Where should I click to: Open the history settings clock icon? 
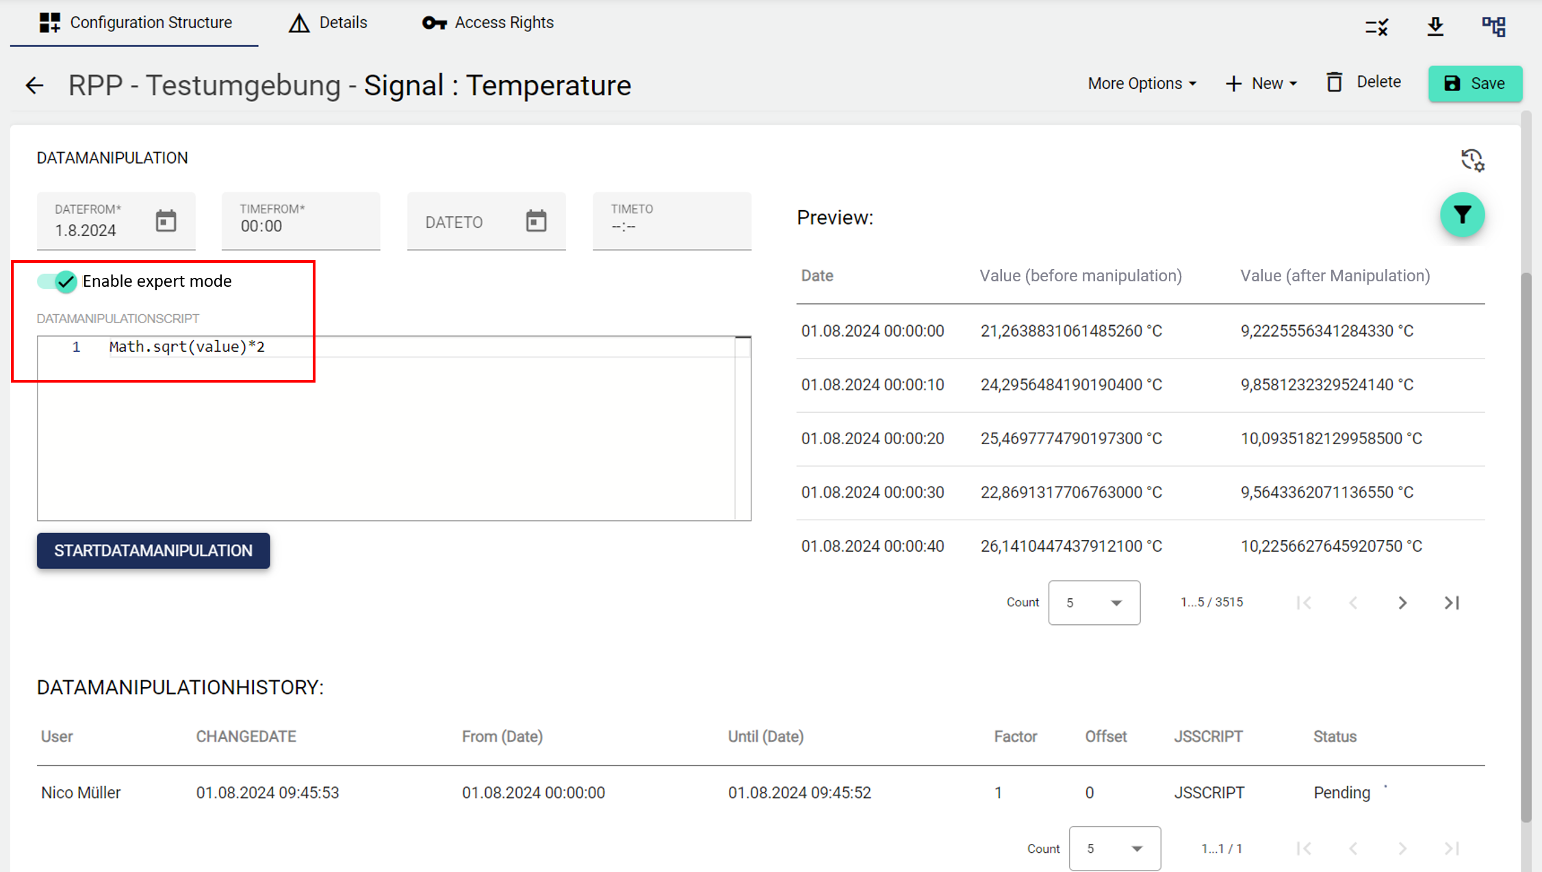pyautogui.click(x=1472, y=160)
